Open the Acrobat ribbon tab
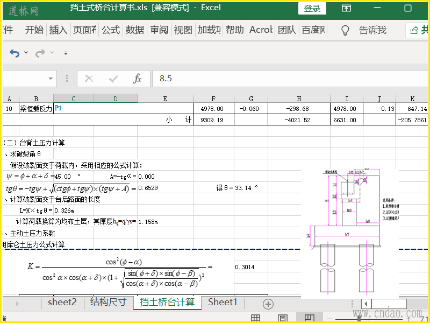Image resolution: width=430 pixels, height=323 pixels. click(261, 30)
